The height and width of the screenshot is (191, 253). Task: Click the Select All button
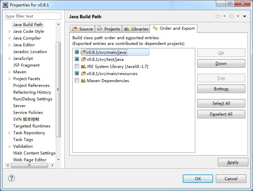(221, 103)
